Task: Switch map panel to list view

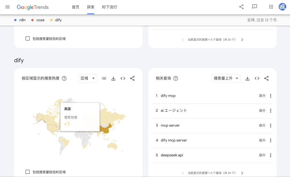Action: point(104,78)
